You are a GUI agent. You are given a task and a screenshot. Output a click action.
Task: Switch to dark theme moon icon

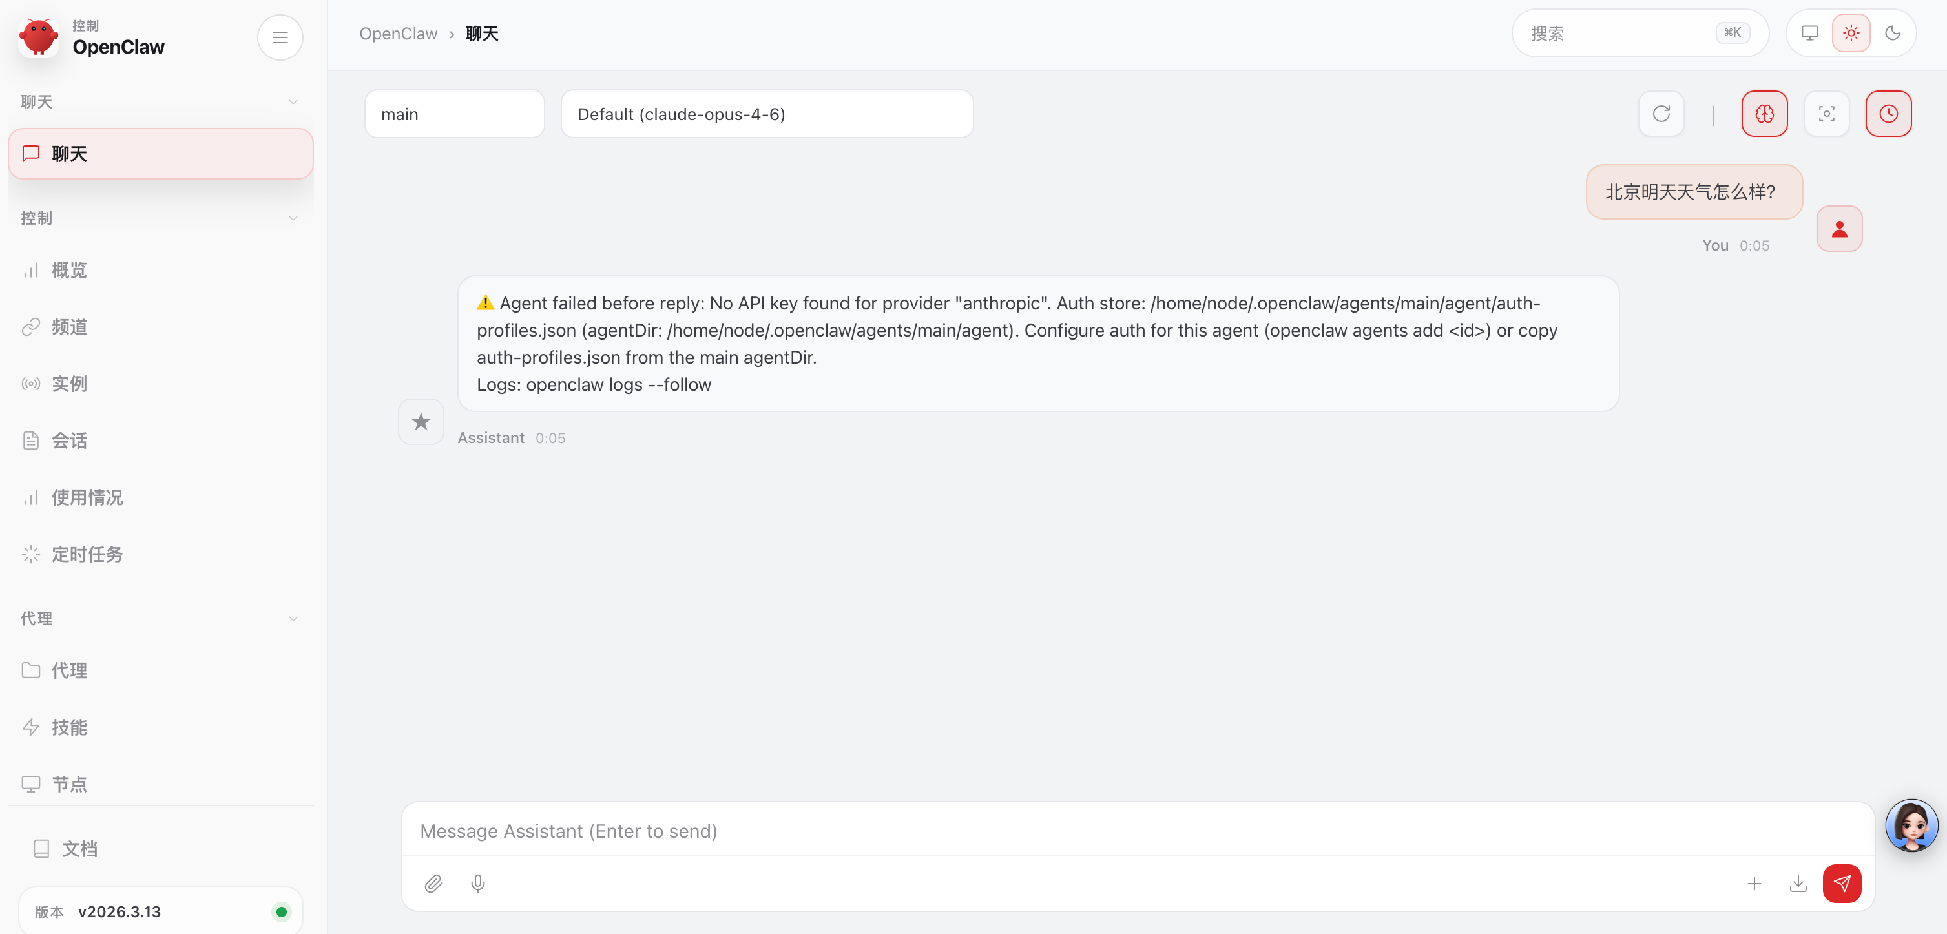click(1893, 33)
